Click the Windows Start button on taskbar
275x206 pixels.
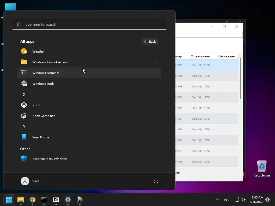tap(9, 199)
